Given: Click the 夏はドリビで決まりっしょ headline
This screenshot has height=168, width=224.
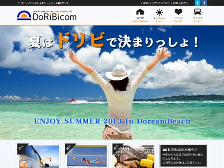Looking at the screenshot, I should tap(113, 40).
